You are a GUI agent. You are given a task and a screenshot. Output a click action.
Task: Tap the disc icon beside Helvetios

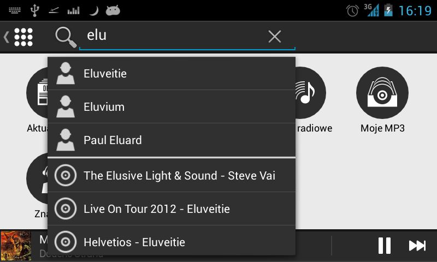(x=66, y=242)
